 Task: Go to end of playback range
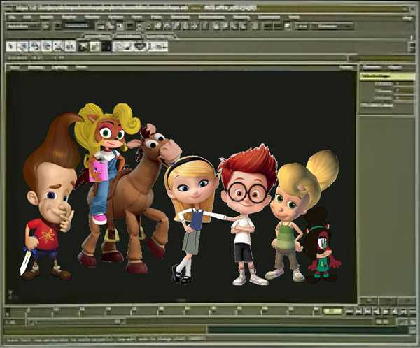[412, 312]
